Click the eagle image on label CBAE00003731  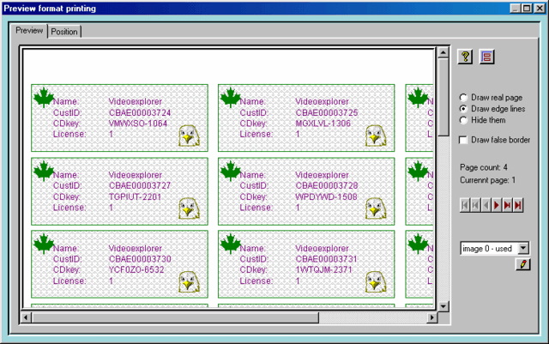[x=376, y=282]
